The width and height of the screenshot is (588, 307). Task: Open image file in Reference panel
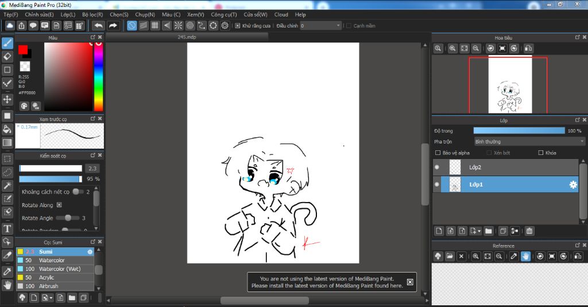449,257
